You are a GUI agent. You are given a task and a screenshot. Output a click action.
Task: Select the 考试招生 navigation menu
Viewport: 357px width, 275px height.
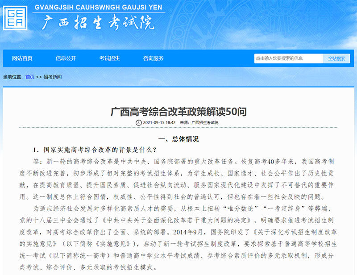(109, 58)
